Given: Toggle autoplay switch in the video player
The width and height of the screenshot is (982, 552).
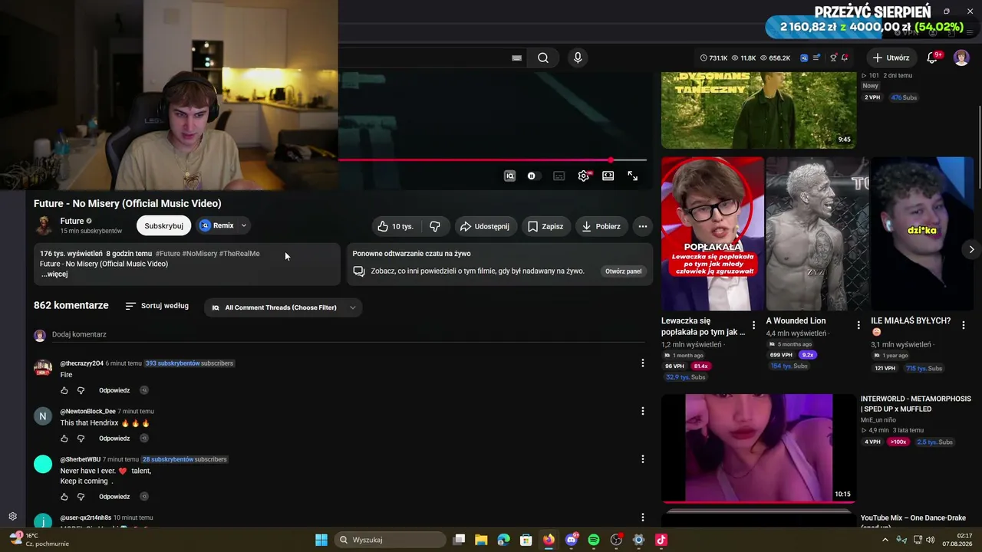Looking at the screenshot, I should coord(533,176).
